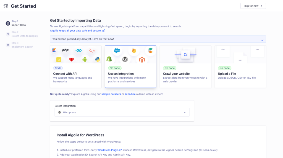Image resolution: width=283 pixels, height=158 pixels.
Task: Click the Laravel logo icon
Action: coord(91,50)
